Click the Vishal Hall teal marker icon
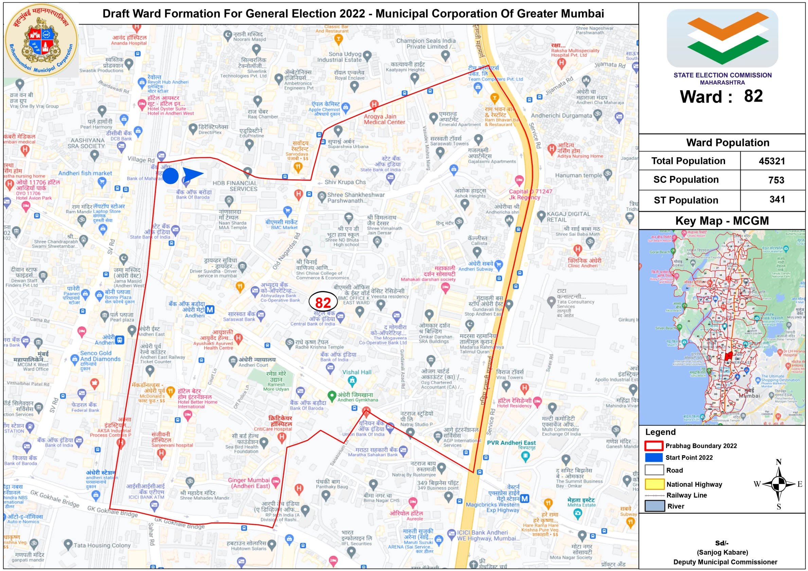 tap(352, 380)
